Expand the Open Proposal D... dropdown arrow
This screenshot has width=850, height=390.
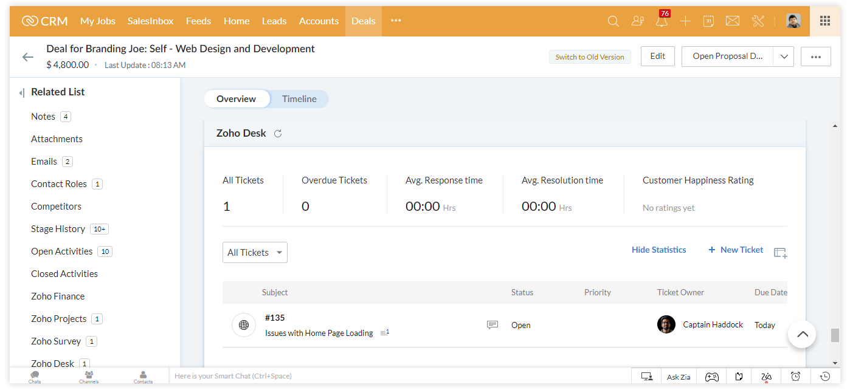tap(784, 56)
